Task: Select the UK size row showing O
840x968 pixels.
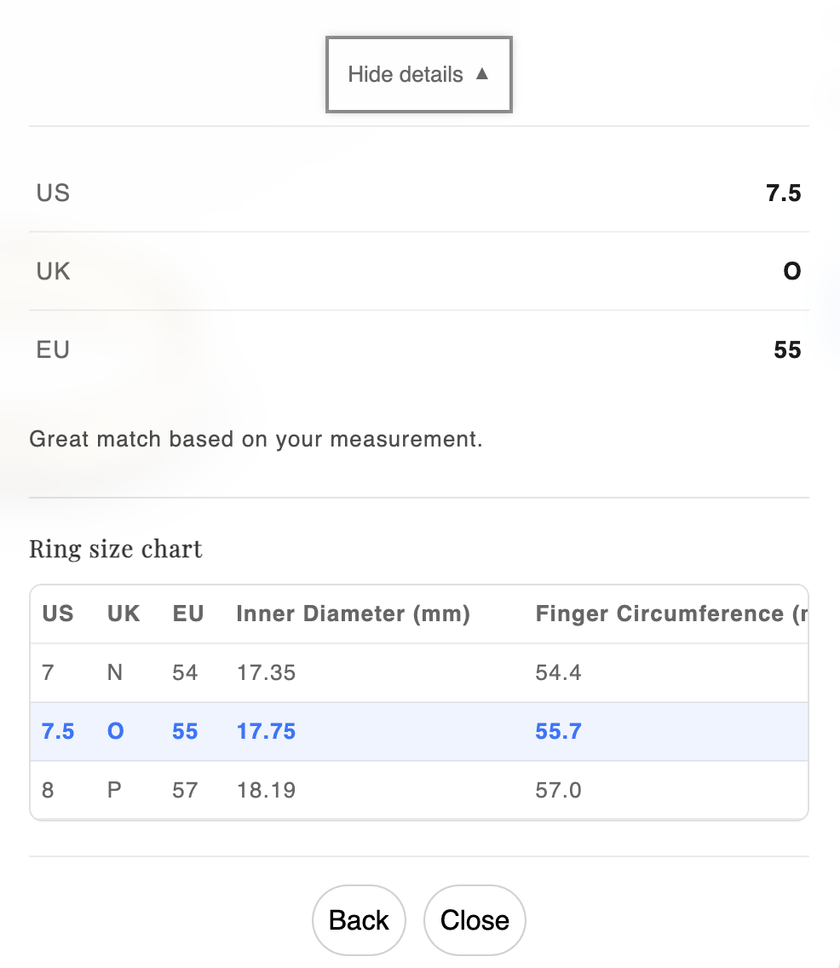Action: click(419, 271)
